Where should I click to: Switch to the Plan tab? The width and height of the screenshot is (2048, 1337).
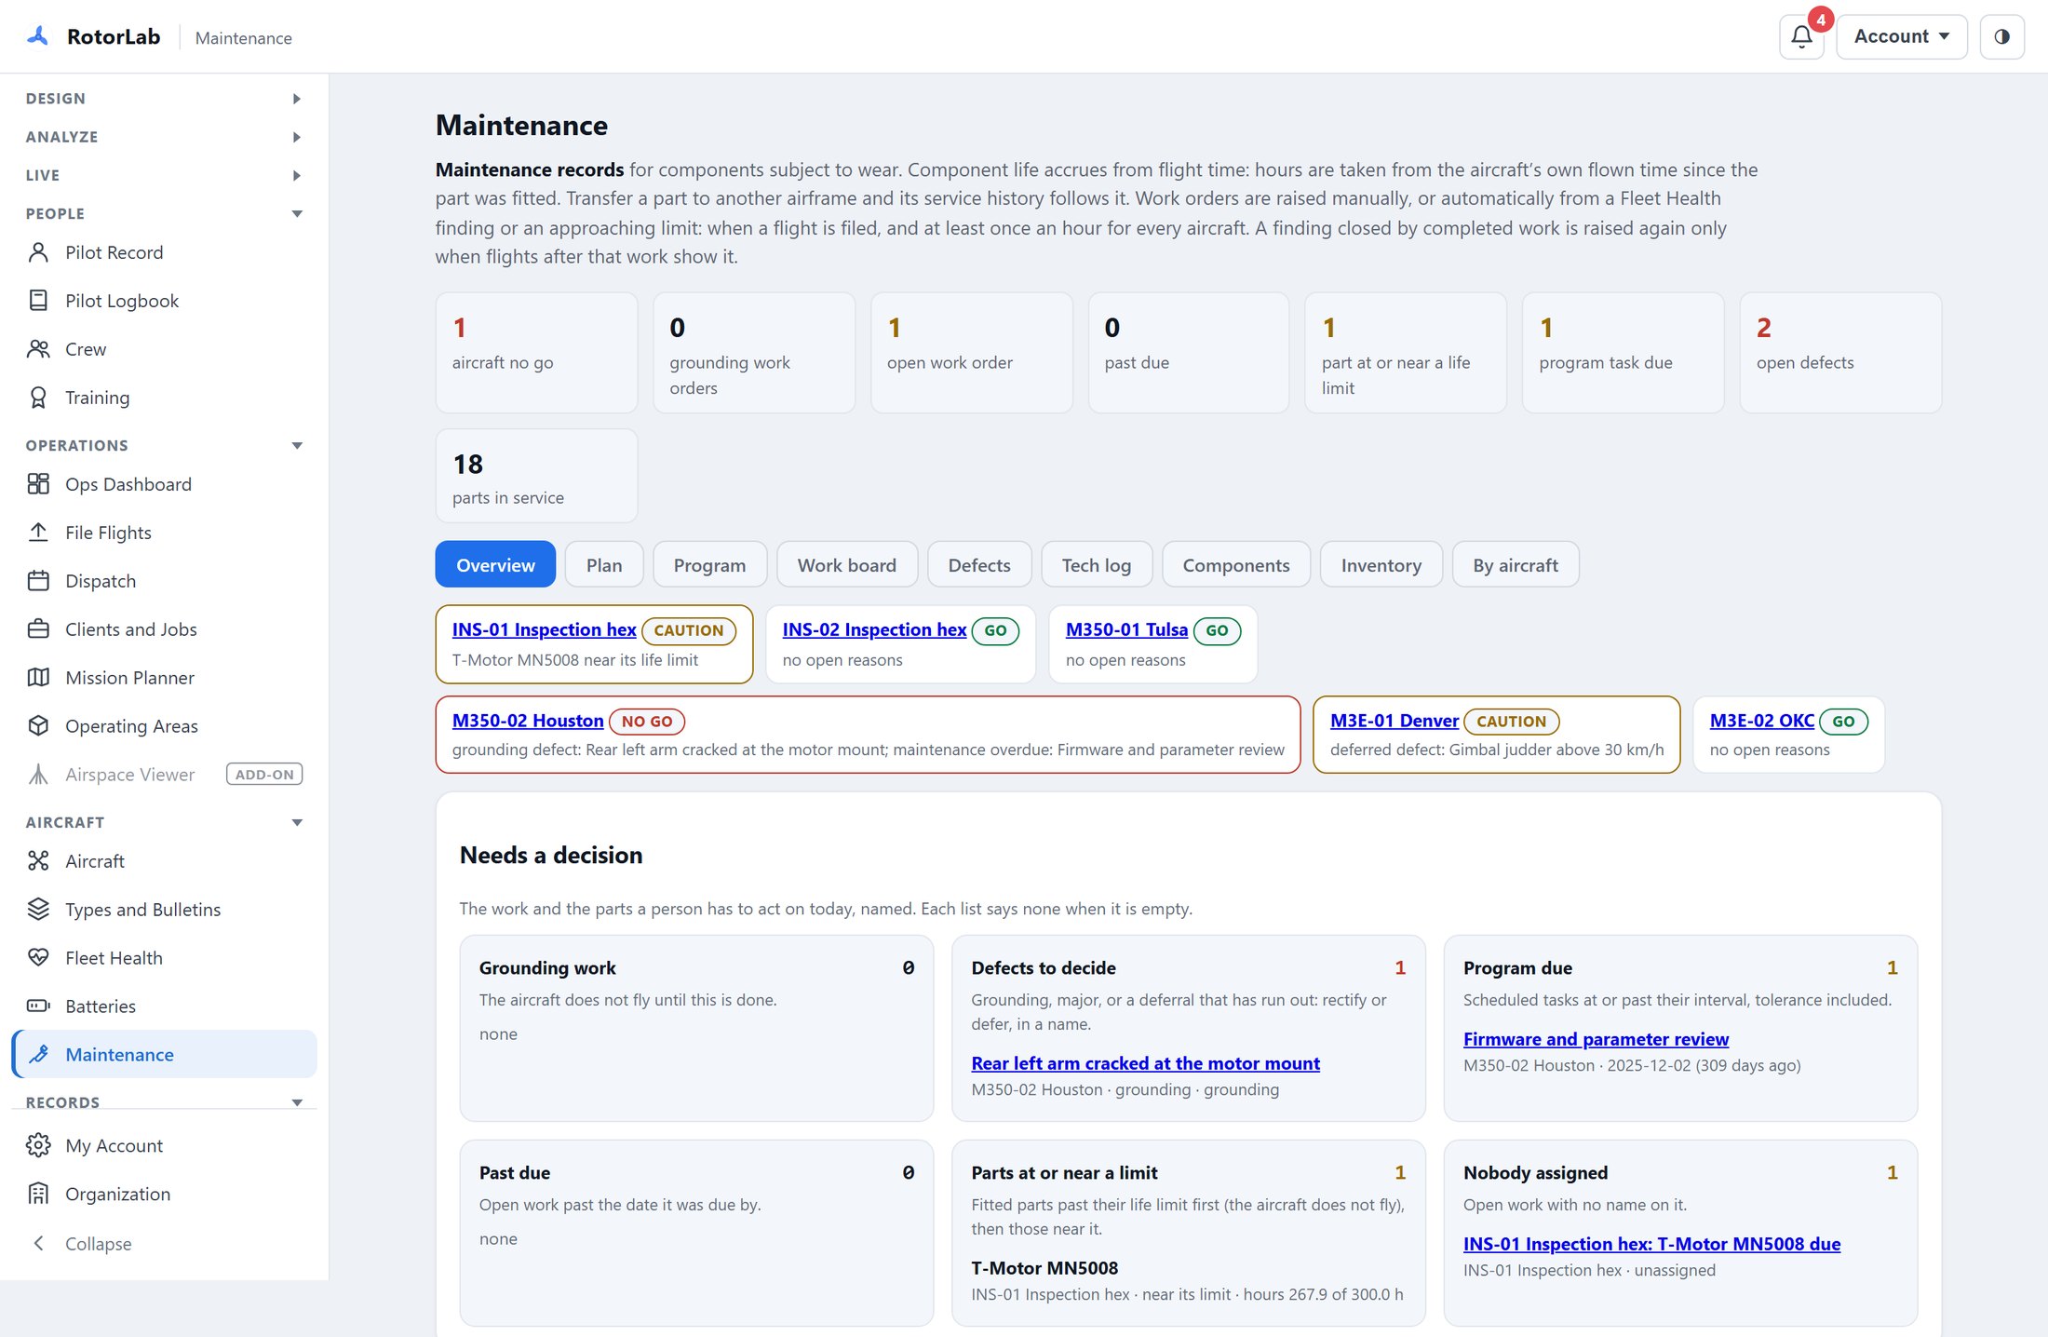tap(604, 564)
